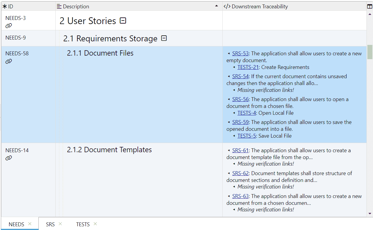Click the link icon under NEEDS-58
This screenshot has height=231, width=373.
(9, 61)
